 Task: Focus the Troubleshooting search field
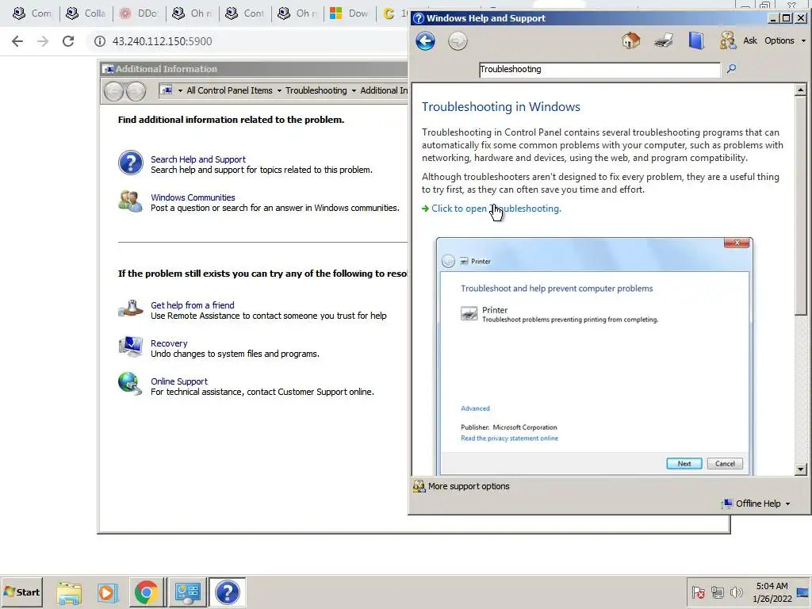coord(599,70)
